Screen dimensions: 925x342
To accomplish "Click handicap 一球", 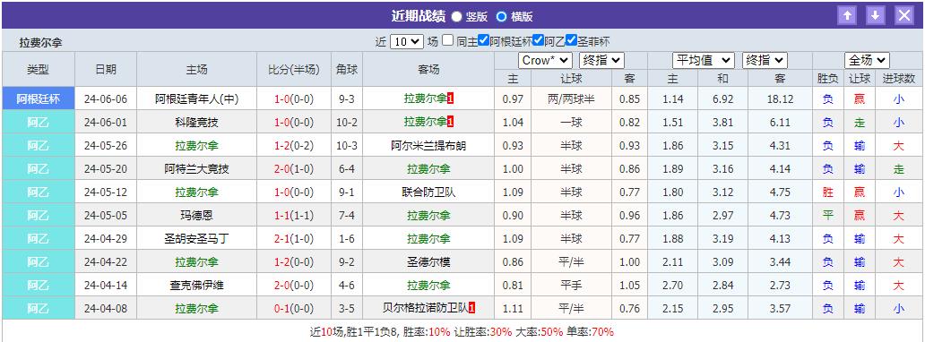I will [570, 123].
